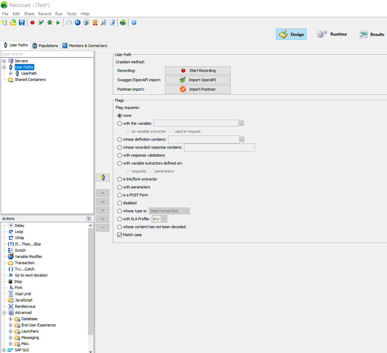This screenshot has height=353, width=387.
Task: Click the move up arrow button
Action: pyautogui.click(x=103, y=193)
